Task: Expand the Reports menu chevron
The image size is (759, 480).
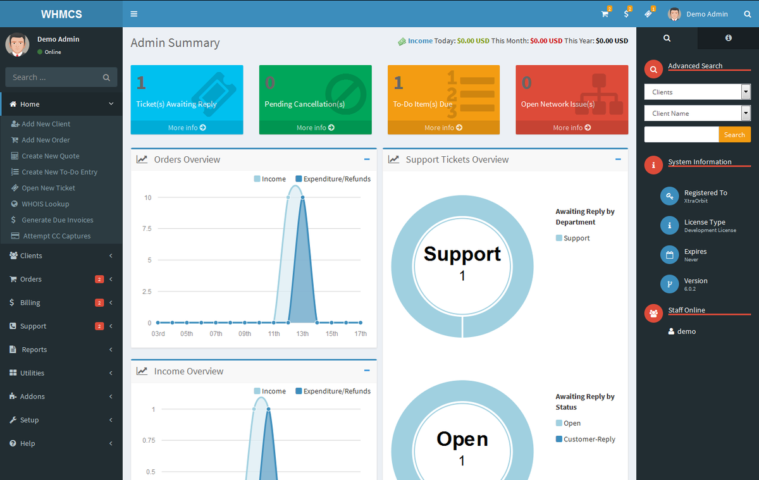Action: tap(111, 349)
